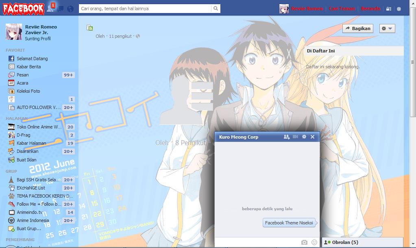Click Pesan 99+ counter badge

pos(68,75)
